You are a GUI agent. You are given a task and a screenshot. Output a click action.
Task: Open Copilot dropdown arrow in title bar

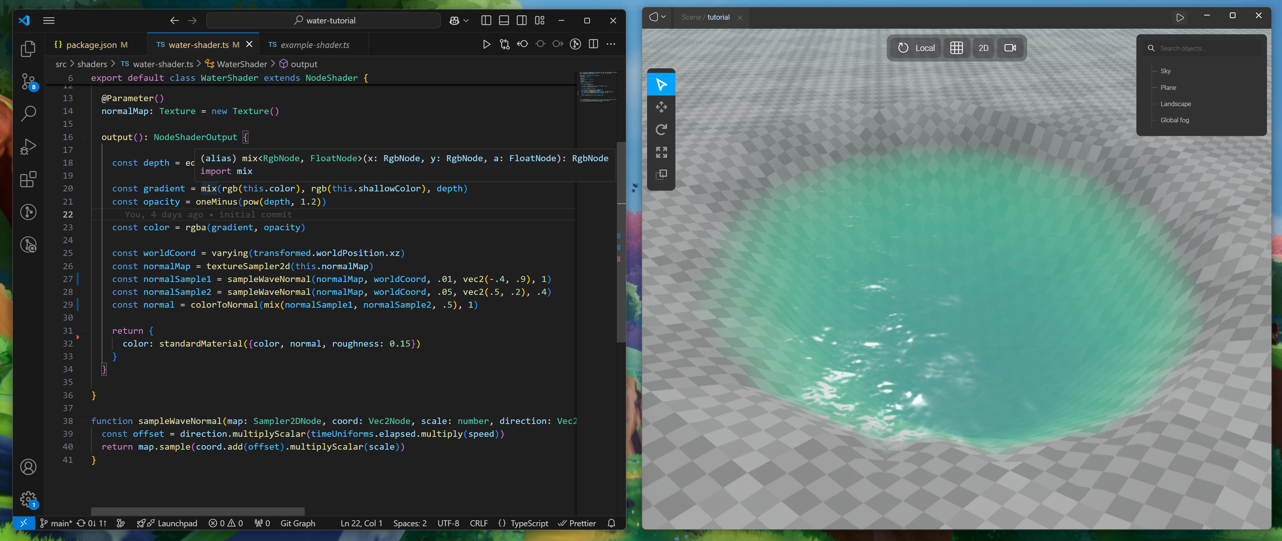[466, 21]
